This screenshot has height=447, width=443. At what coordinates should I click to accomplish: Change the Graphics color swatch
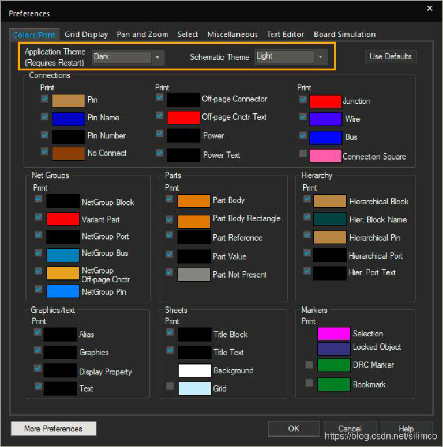(60, 353)
